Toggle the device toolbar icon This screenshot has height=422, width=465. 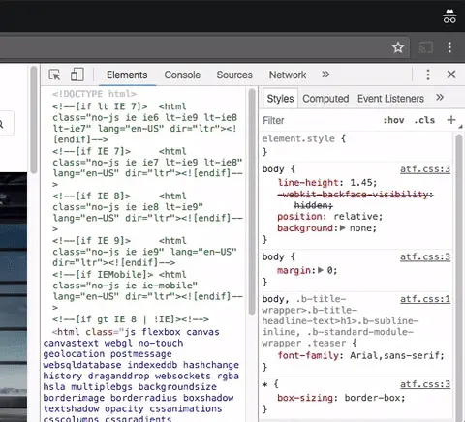77,75
